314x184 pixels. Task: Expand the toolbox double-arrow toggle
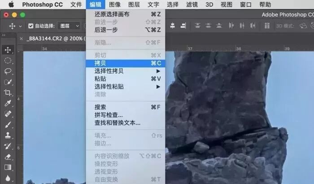(x=4, y=35)
